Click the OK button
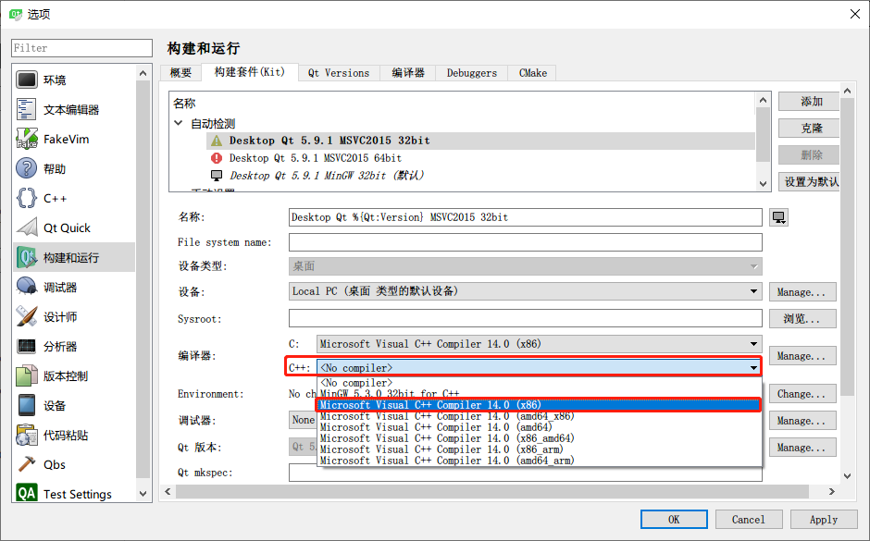The width and height of the screenshot is (870, 541). 674,520
